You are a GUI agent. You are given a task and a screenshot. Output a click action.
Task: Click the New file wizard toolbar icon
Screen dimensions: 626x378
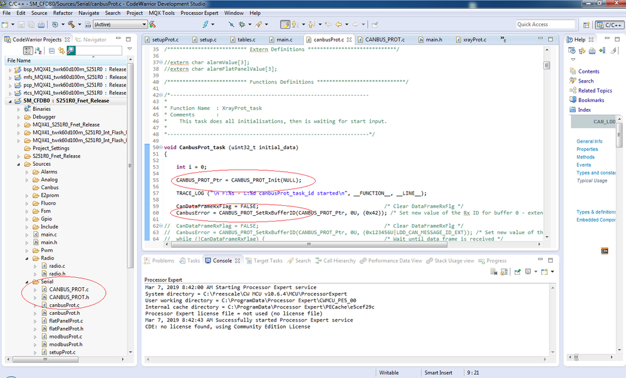click(x=5, y=24)
